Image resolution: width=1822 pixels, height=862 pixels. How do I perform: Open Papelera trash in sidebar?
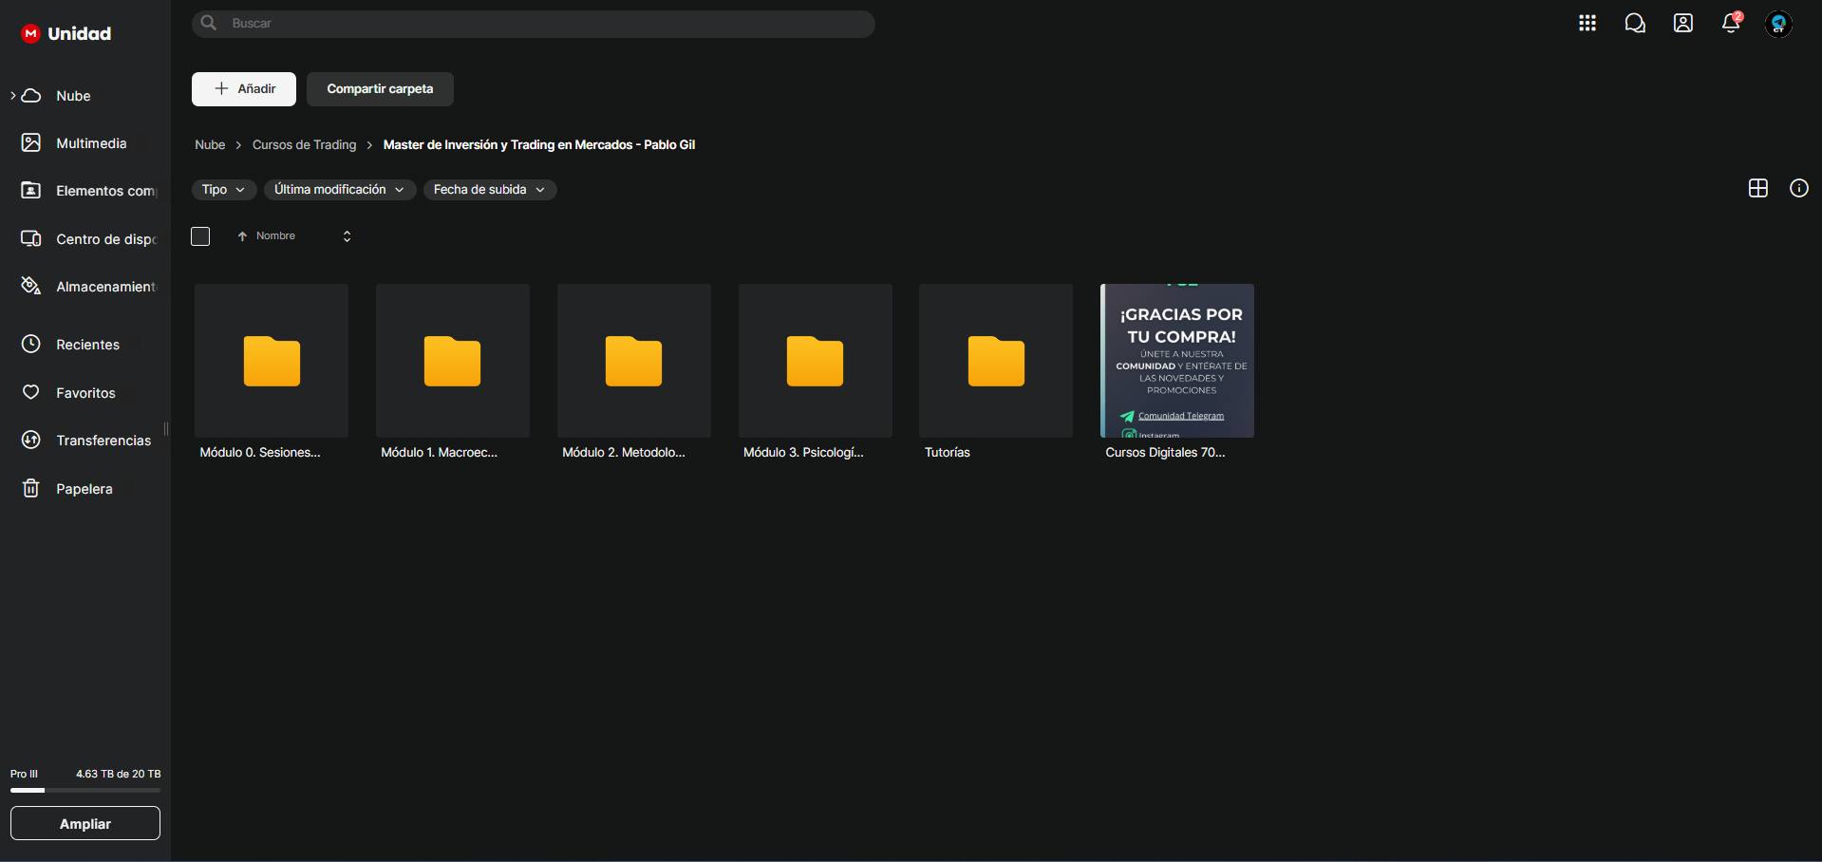coord(85,488)
